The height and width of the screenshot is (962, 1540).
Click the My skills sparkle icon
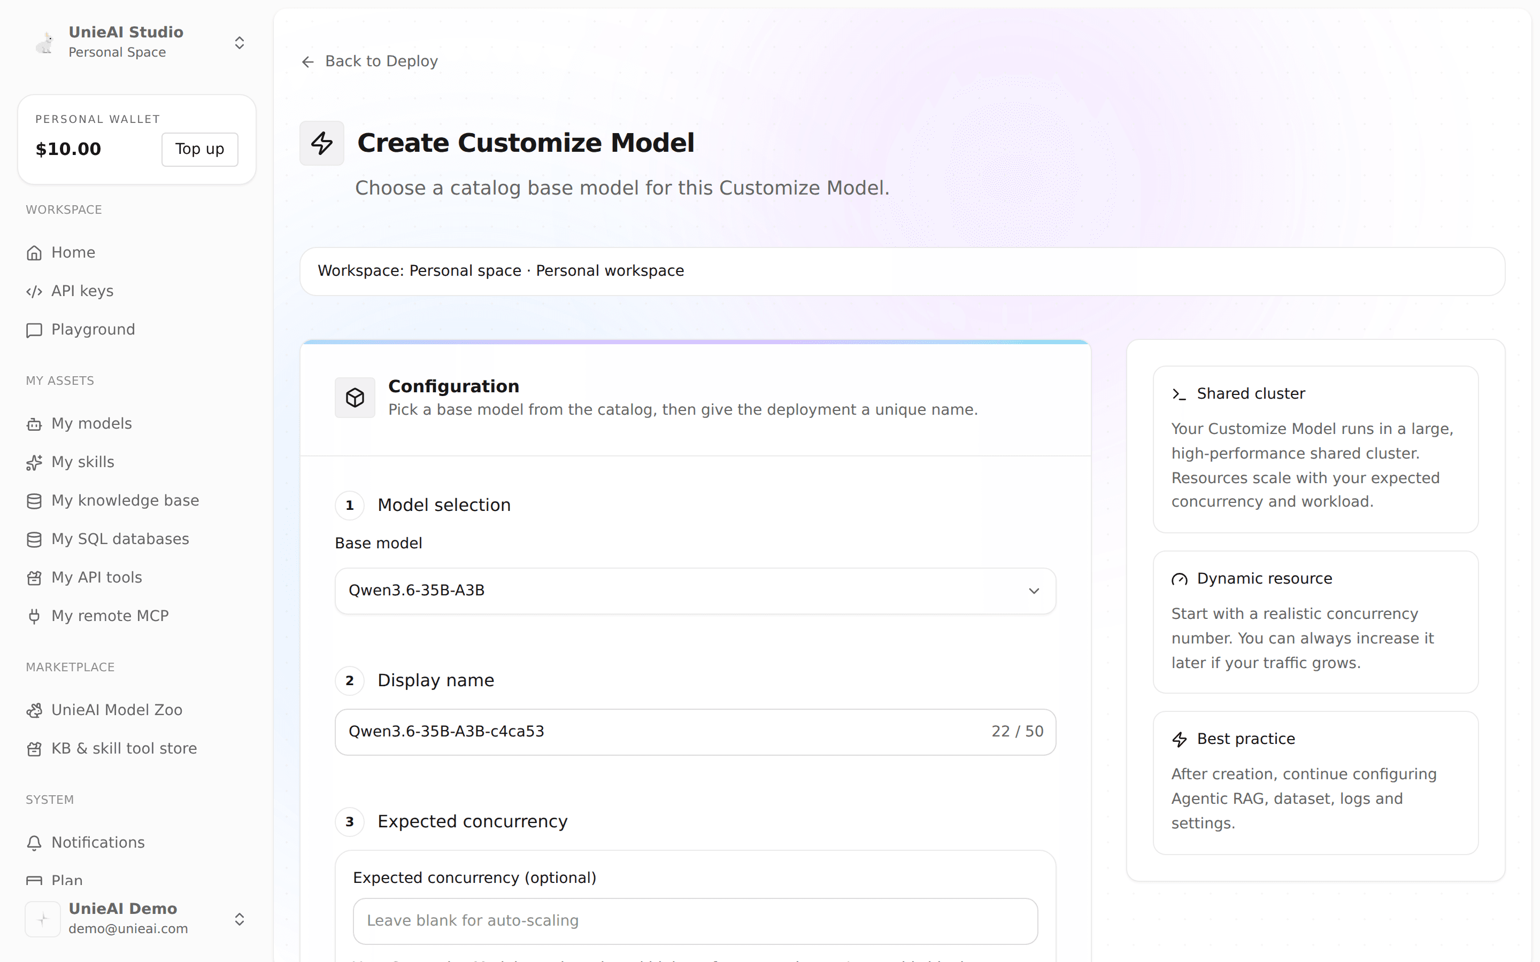pos(34,462)
